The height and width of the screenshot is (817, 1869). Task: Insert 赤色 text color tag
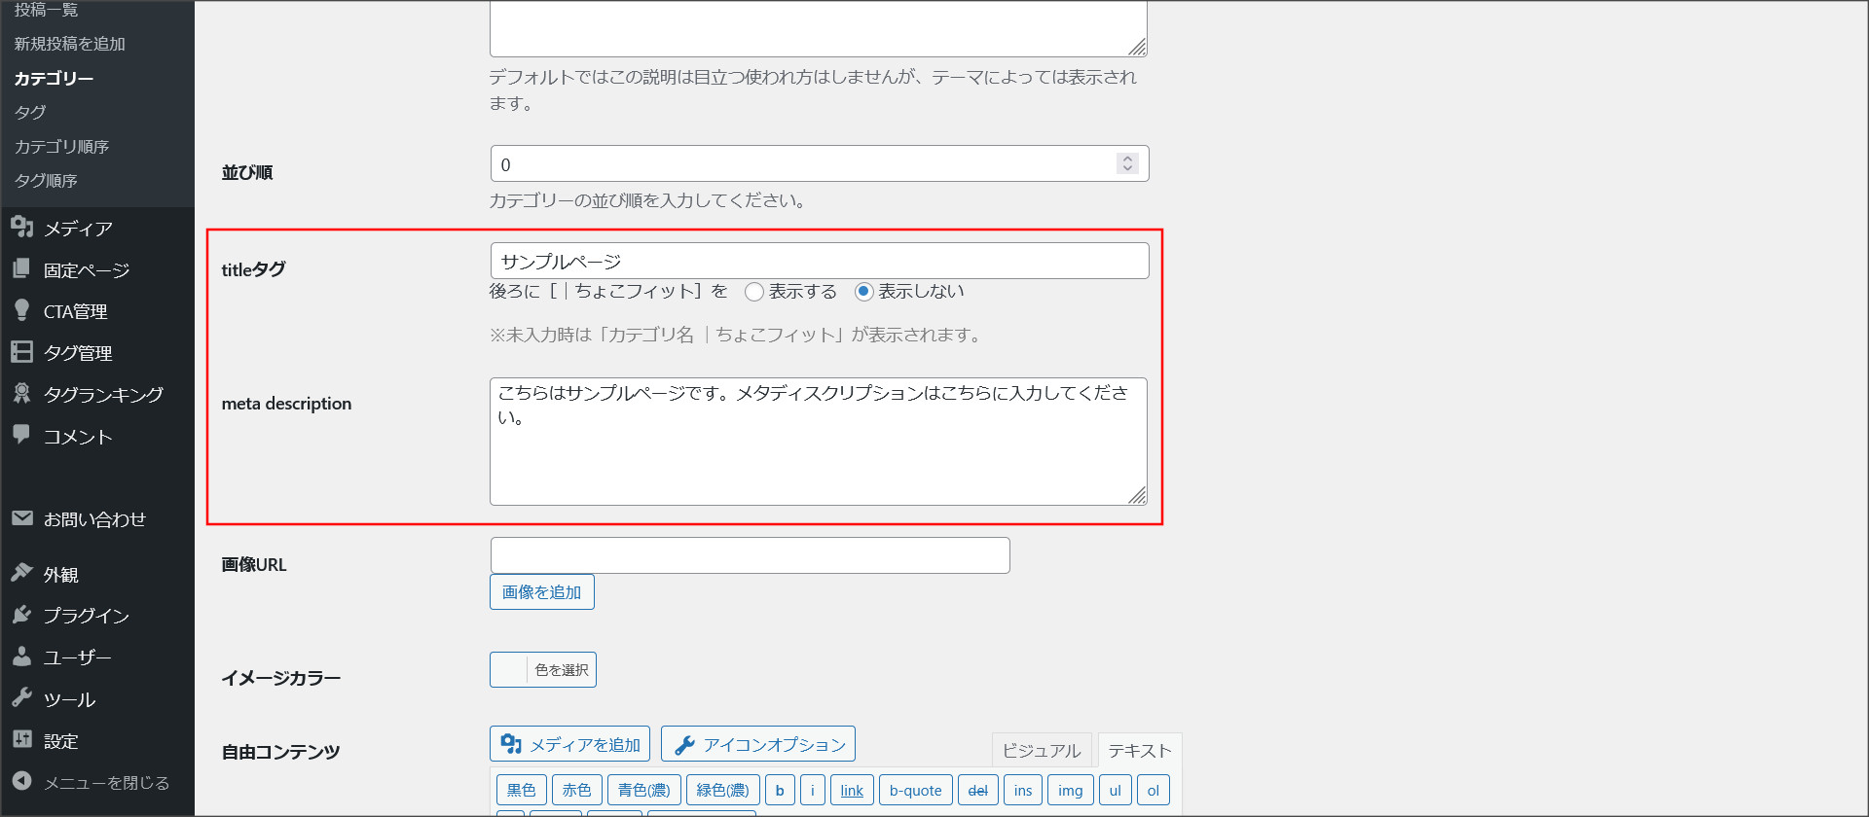coord(577,790)
